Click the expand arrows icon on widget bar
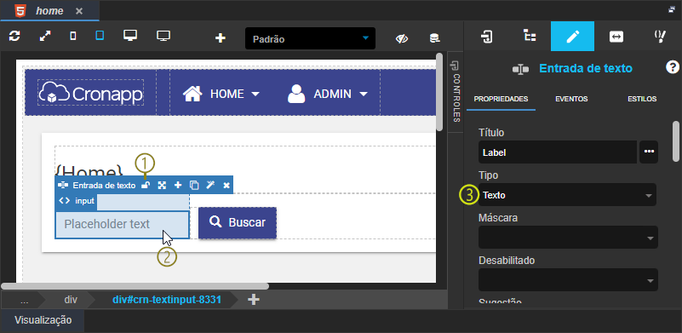Viewport: 682px width, 333px height. pyautogui.click(x=162, y=186)
